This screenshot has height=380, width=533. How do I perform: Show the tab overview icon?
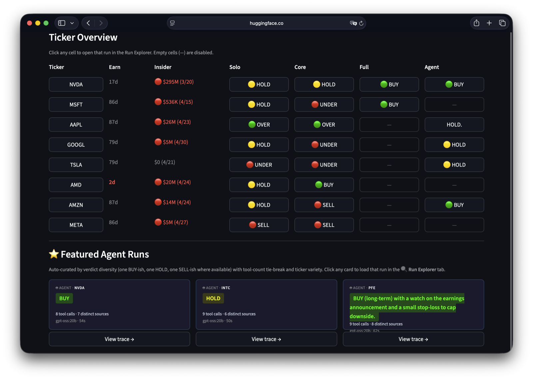[502, 23]
